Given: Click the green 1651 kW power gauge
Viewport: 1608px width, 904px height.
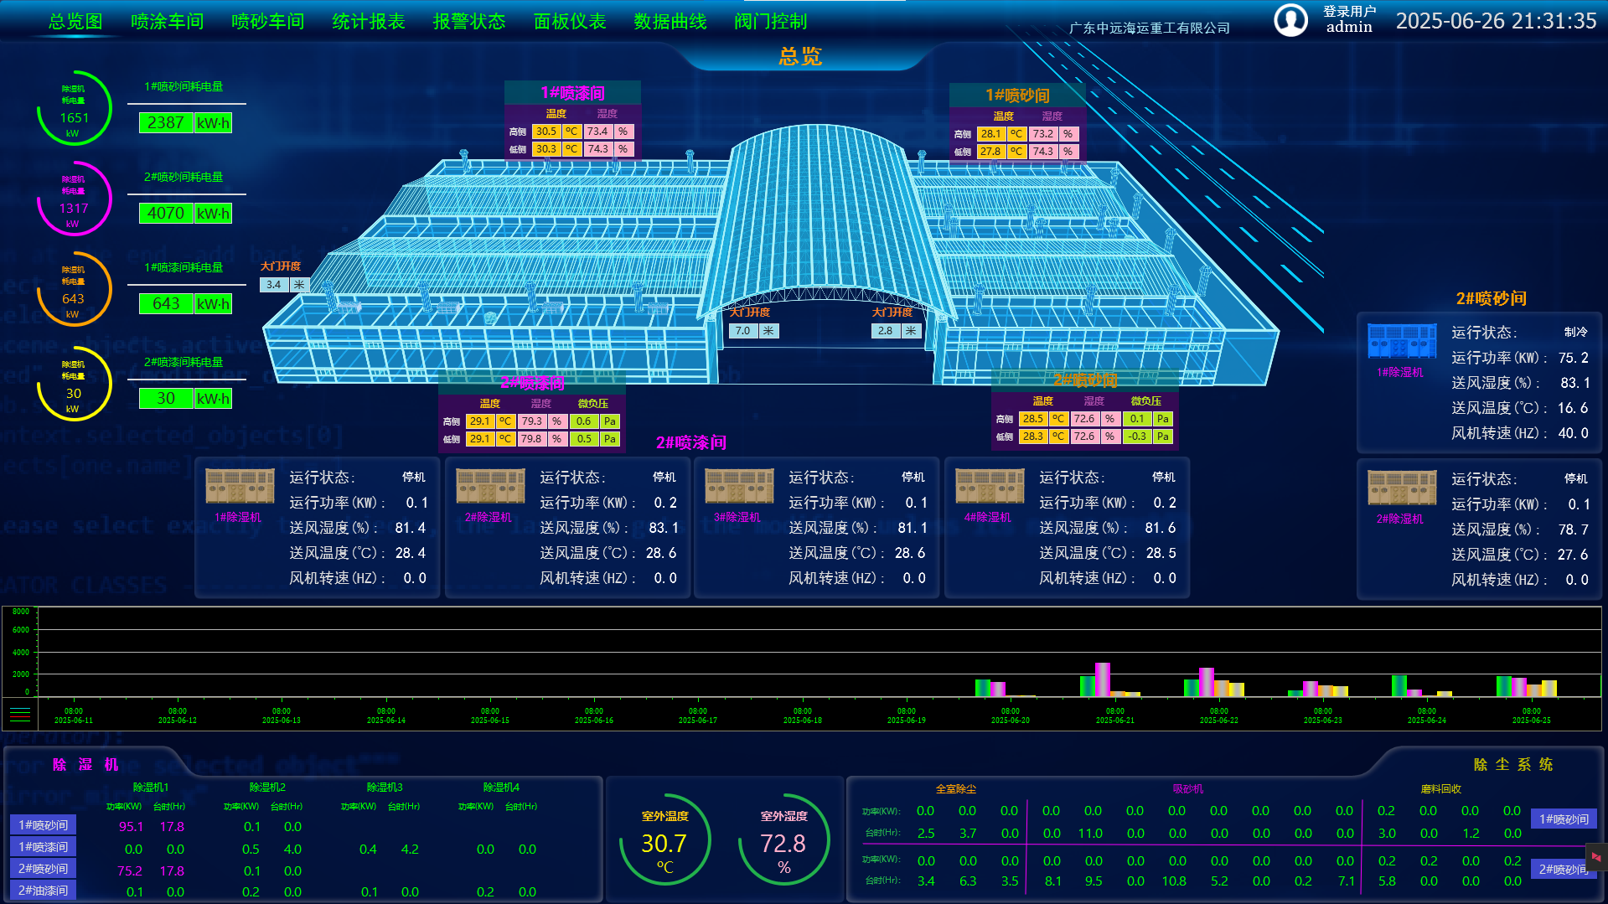Looking at the screenshot, I should pyautogui.click(x=74, y=109).
